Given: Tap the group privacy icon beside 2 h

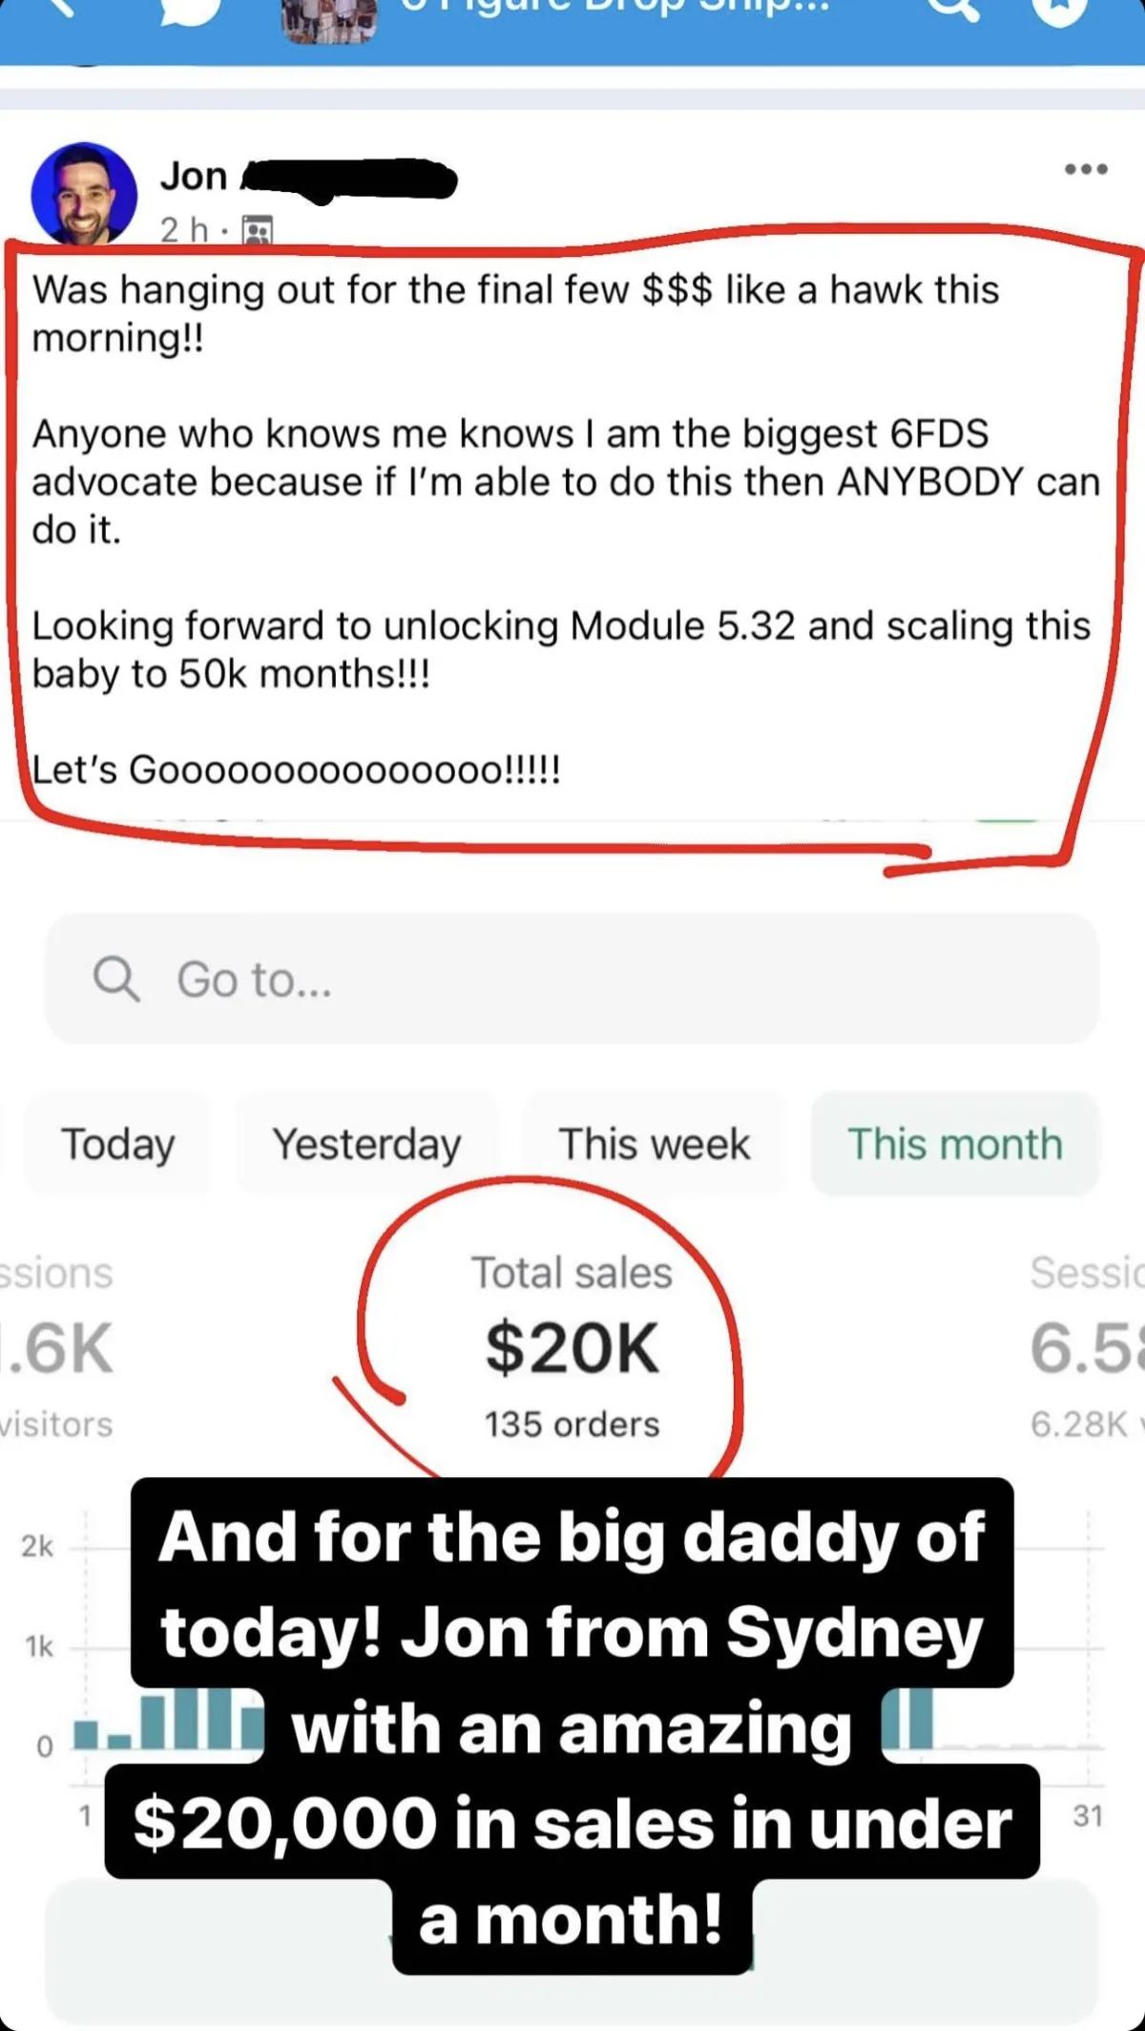Looking at the screenshot, I should [x=257, y=230].
